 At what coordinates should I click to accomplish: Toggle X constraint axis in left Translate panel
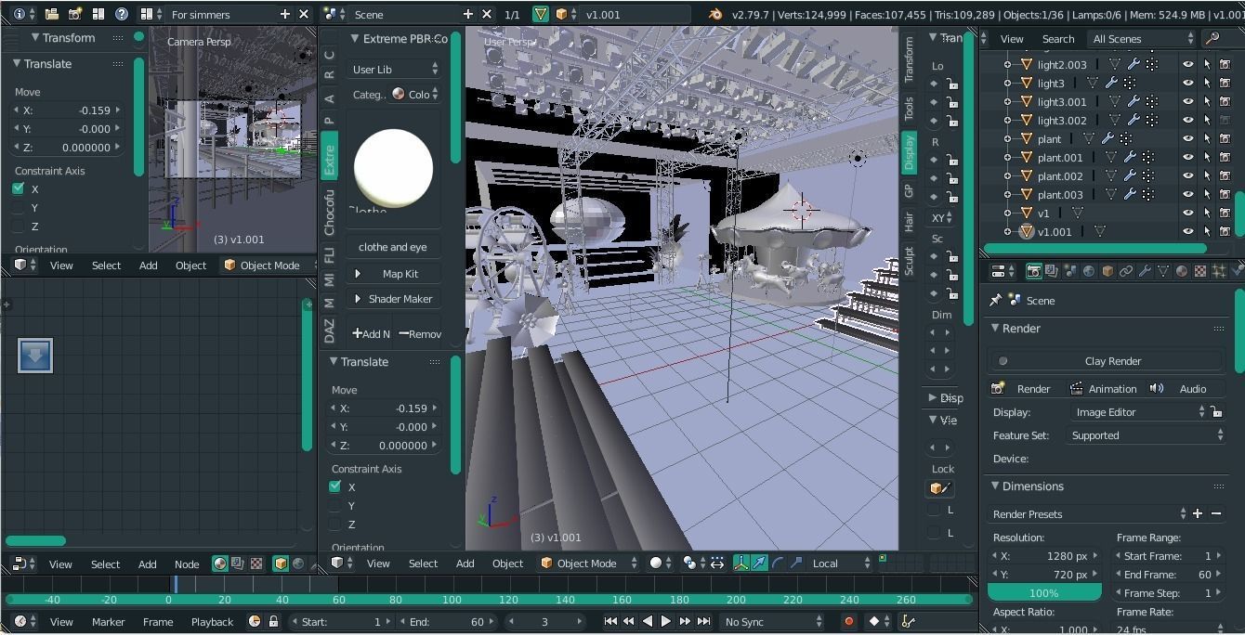[19, 188]
